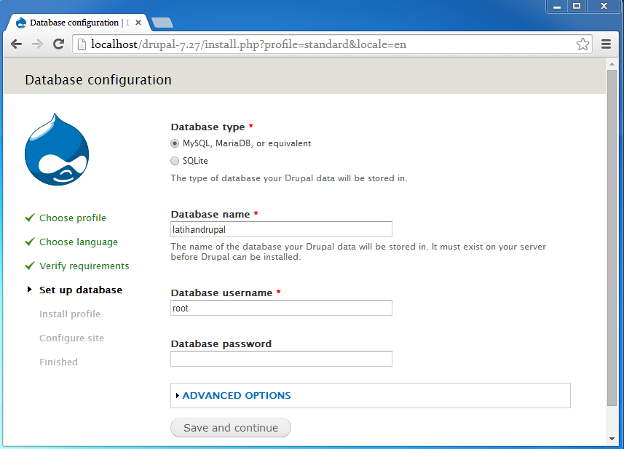Image resolution: width=624 pixels, height=449 pixels.
Task: Click the Database password label
Action: coord(221,343)
